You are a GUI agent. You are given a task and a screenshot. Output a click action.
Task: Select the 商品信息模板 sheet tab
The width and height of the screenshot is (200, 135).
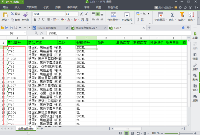[x=26, y=129]
